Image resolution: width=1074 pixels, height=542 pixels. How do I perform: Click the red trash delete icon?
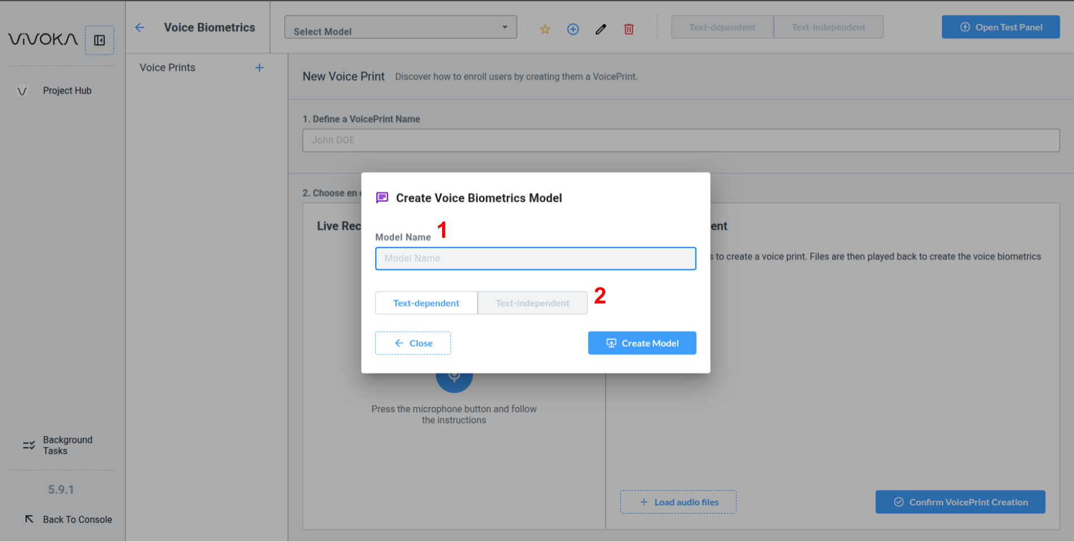pyautogui.click(x=629, y=29)
